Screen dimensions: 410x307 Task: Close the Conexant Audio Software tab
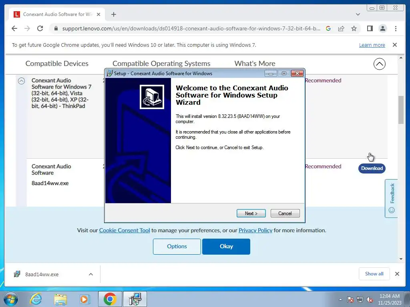click(98, 14)
